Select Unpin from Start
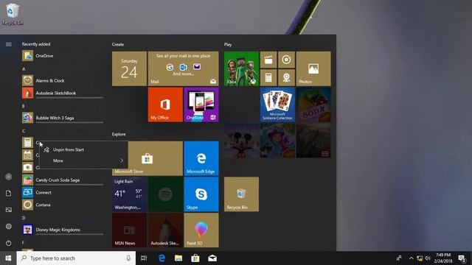The image size is (472, 265). click(83, 149)
